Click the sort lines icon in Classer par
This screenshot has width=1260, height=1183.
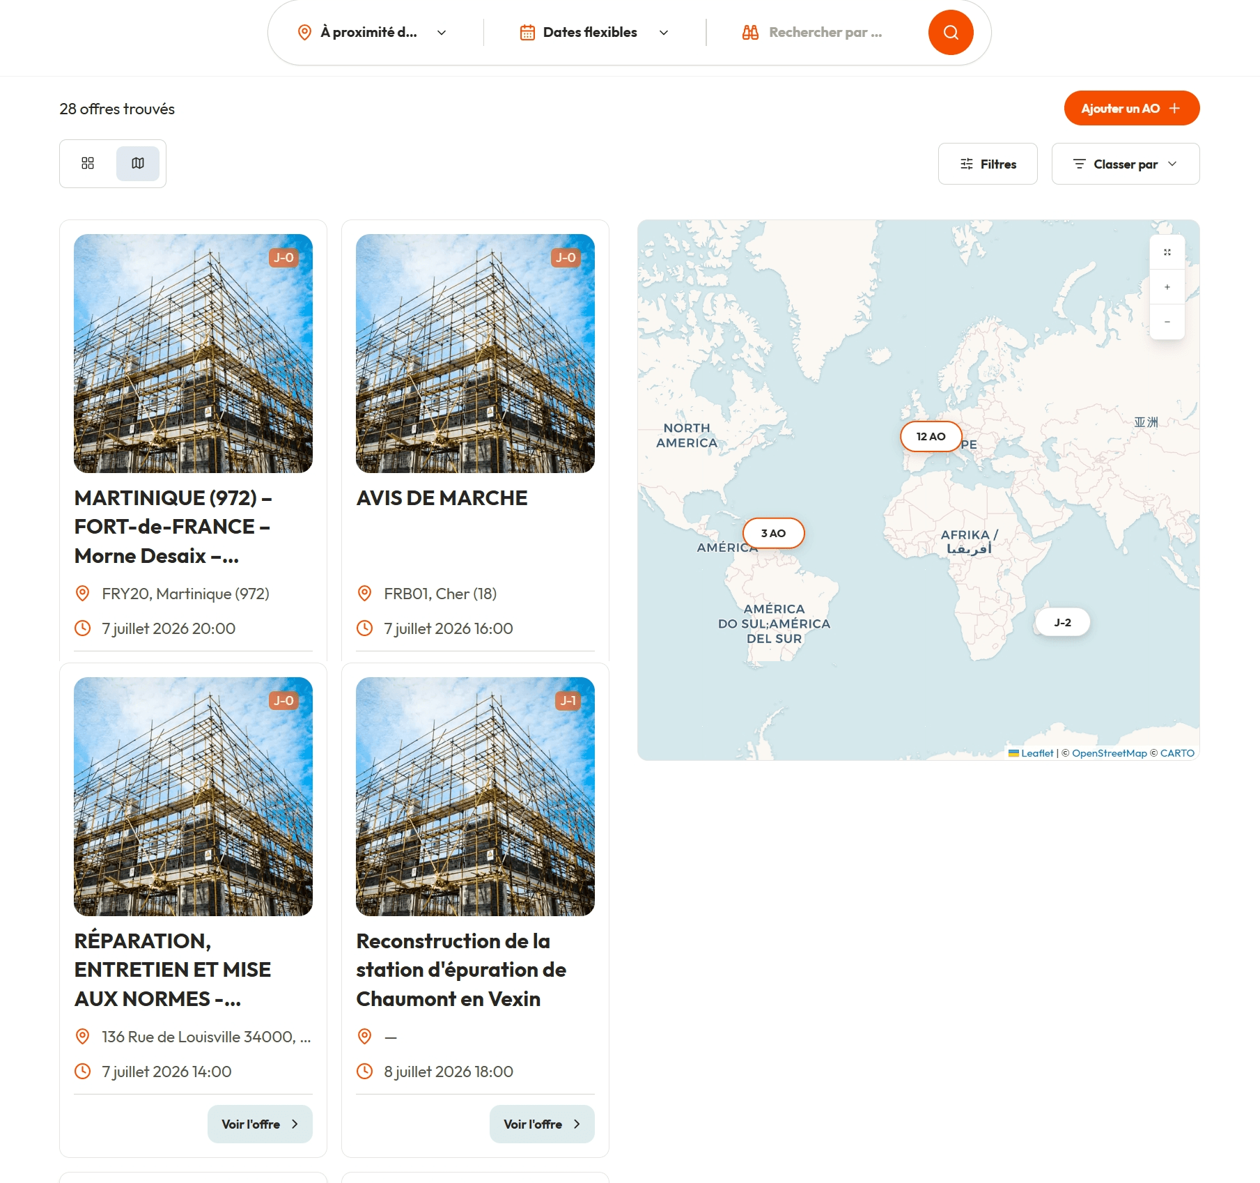tap(1080, 164)
